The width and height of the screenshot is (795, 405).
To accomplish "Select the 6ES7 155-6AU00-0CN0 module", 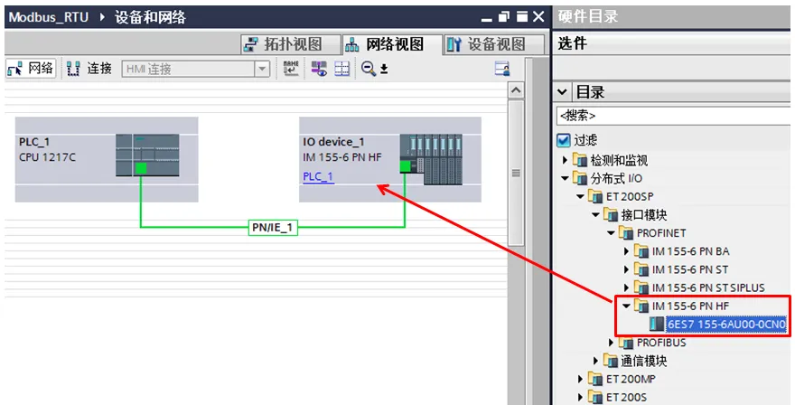I will [726, 325].
